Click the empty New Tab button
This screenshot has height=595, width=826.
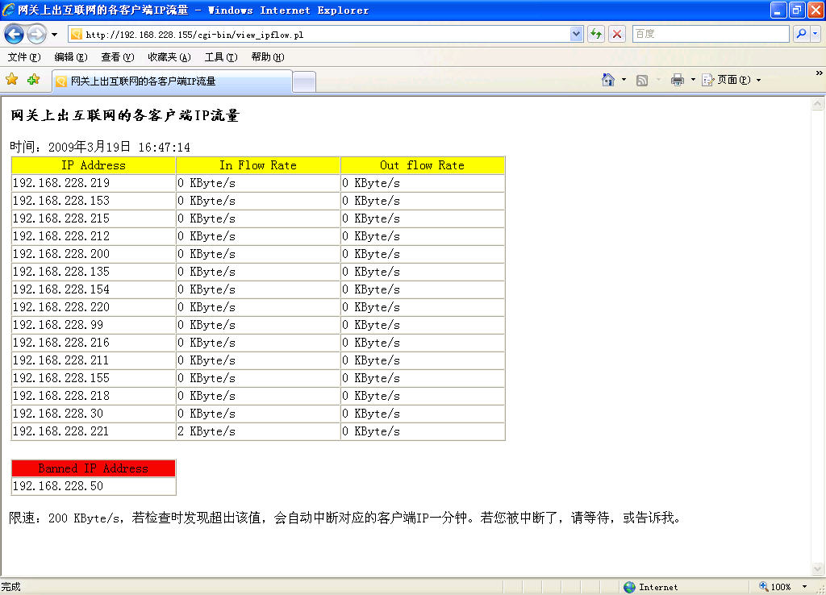pos(304,81)
